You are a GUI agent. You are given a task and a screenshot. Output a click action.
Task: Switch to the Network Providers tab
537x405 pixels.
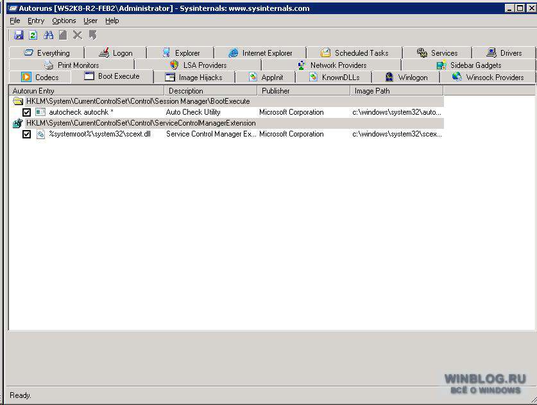click(x=332, y=65)
